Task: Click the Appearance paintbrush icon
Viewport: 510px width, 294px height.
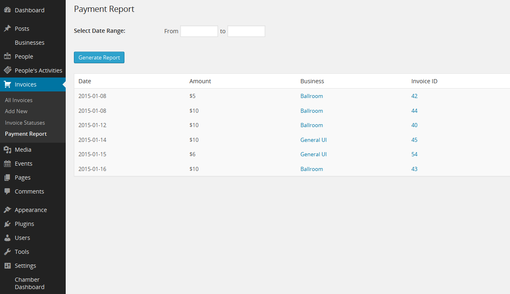Action: coord(7,210)
